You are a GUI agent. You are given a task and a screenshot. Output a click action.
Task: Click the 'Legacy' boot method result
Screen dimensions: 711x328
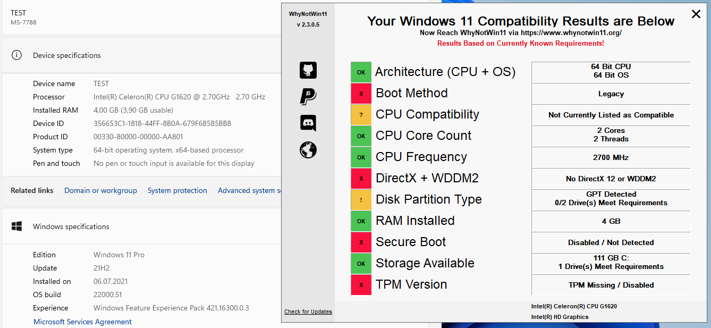(x=611, y=94)
